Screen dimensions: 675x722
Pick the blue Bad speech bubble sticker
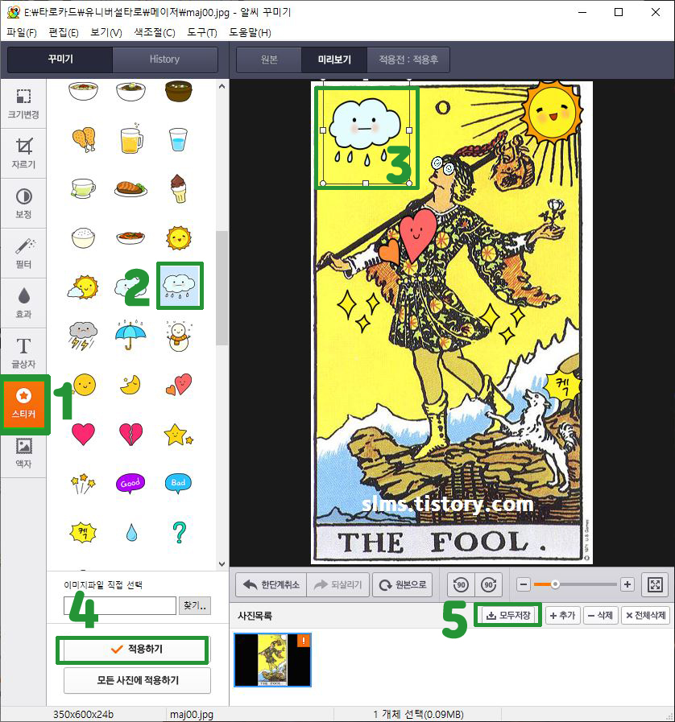coord(178,483)
